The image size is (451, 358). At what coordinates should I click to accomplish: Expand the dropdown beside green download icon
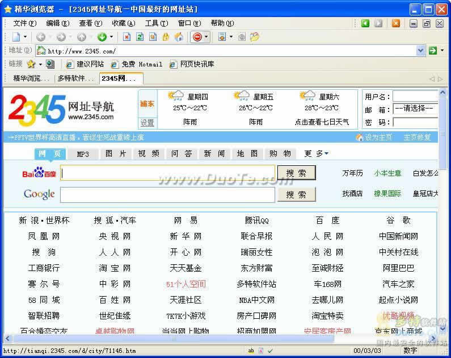pyautogui.click(x=112, y=37)
